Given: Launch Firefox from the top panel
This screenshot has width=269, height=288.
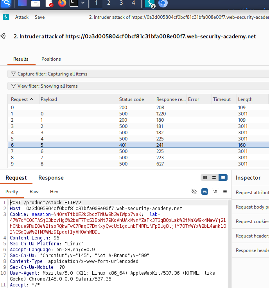Looking at the screenshot, I should click(x=62, y=3).
